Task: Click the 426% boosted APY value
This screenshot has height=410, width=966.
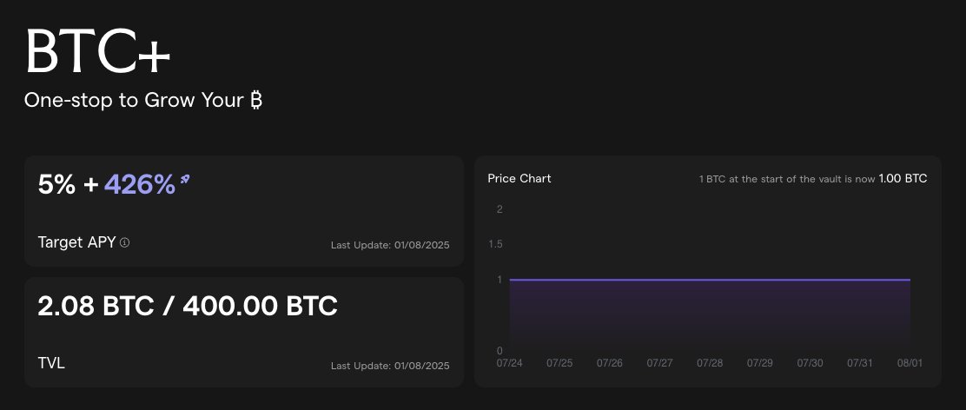Action: [140, 184]
